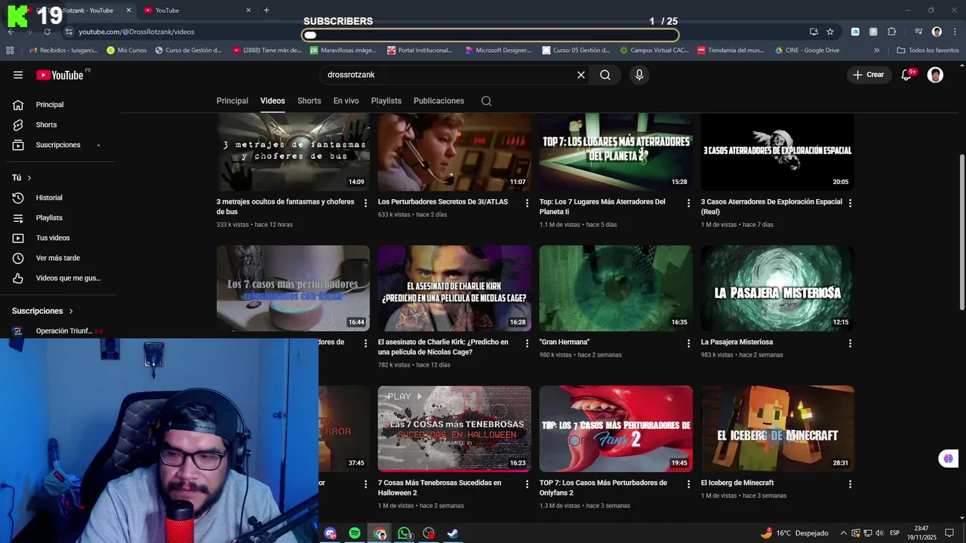The height and width of the screenshot is (543, 966).
Task: Play the '3 Casos Aterradores de Exploración Espacial' thumbnail
Action: [777, 152]
